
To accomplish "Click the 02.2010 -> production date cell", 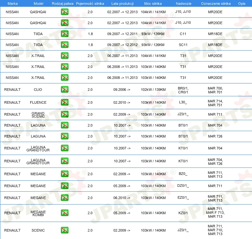I will (122, 102).
